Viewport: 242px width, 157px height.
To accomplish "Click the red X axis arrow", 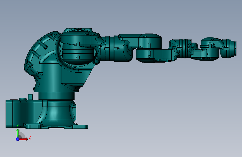I will coord(23,139).
